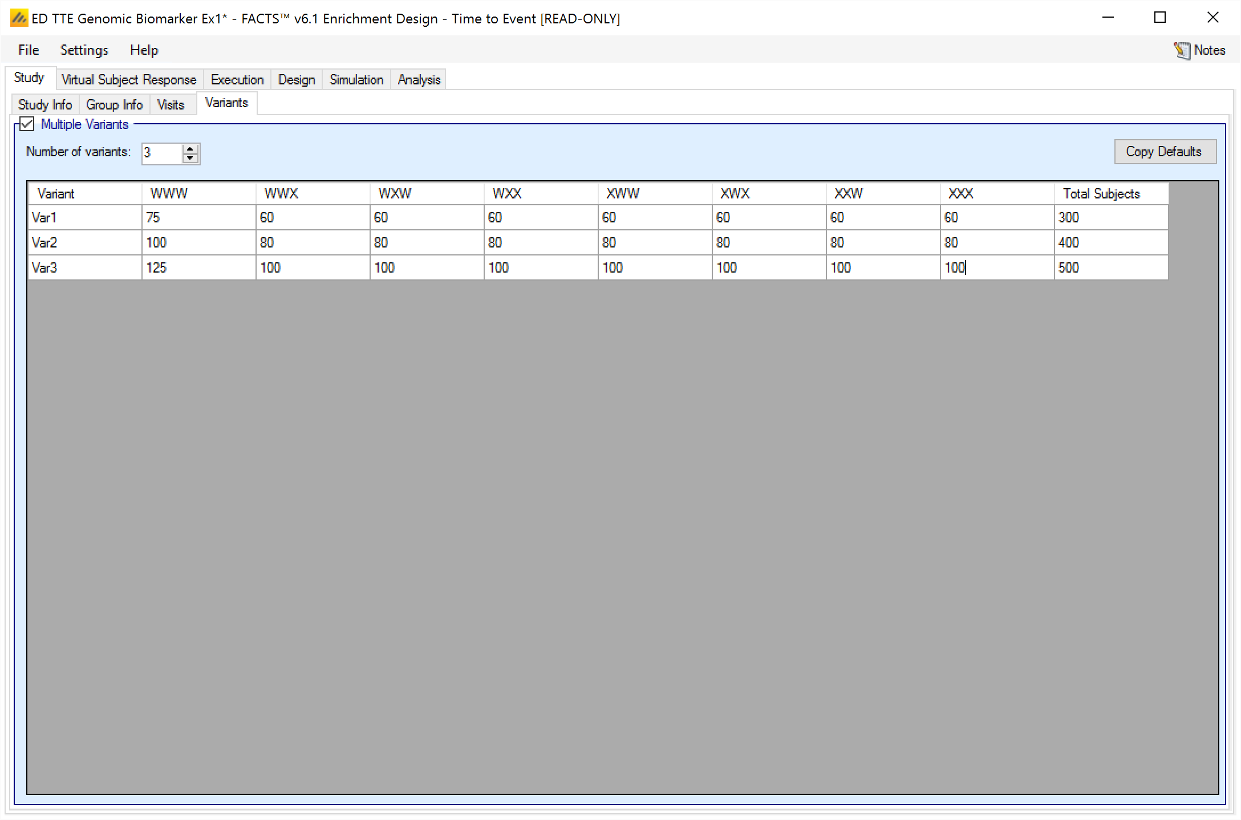Screen dimensions: 1241x820
Task: Click Var3 Total Subjects cell showing 500
Action: point(1110,268)
